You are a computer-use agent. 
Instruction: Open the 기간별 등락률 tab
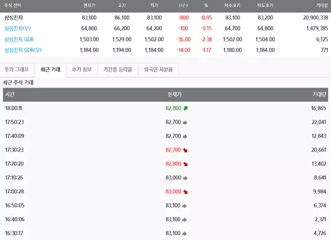(118, 70)
